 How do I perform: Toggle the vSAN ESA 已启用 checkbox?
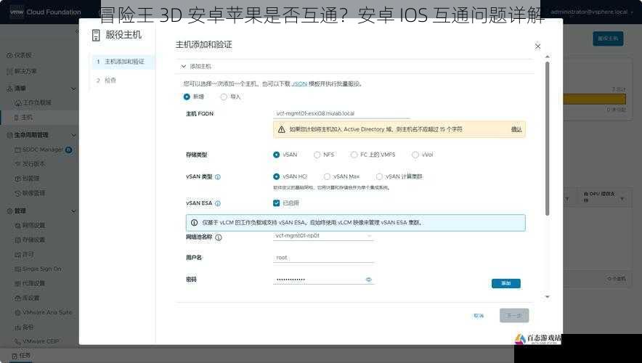pos(277,203)
